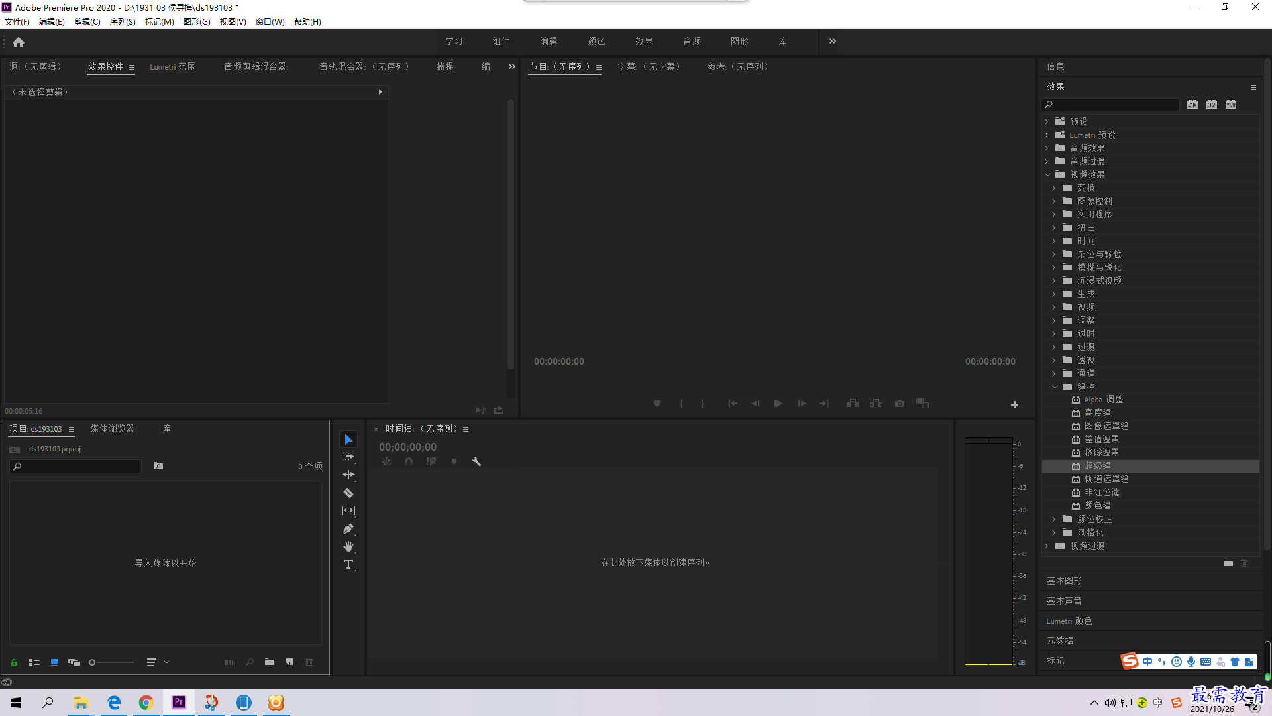Collapse the 视频效果 folder
The width and height of the screenshot is (1272, 716).
coord(1047,174)
